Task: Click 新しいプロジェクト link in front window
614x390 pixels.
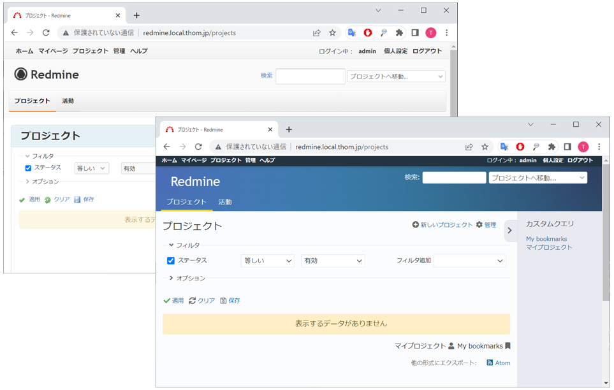Action: point(442,225)
